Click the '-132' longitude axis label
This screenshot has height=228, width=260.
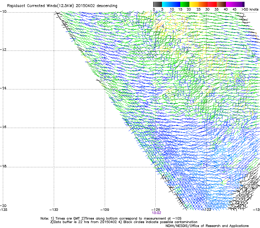(54, 210)
